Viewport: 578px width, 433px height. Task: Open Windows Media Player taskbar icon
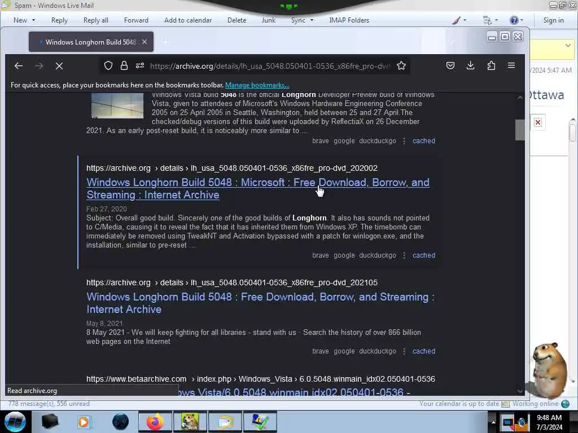pos(84,422)
